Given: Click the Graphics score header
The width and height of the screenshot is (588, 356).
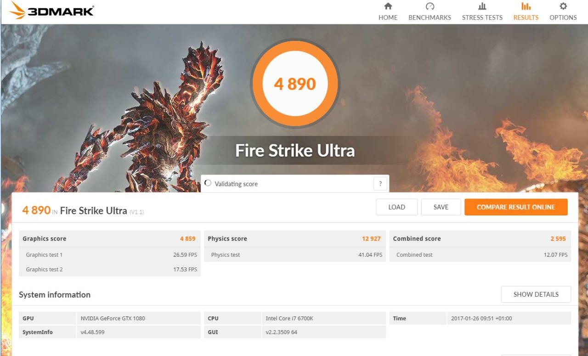Looking at the screenshot, I should click(x=44, y=239).
